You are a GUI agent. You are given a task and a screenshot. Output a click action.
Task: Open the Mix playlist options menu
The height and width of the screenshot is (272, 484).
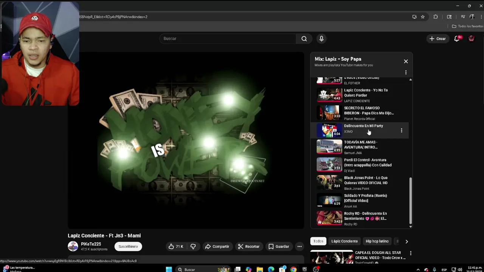406,72
